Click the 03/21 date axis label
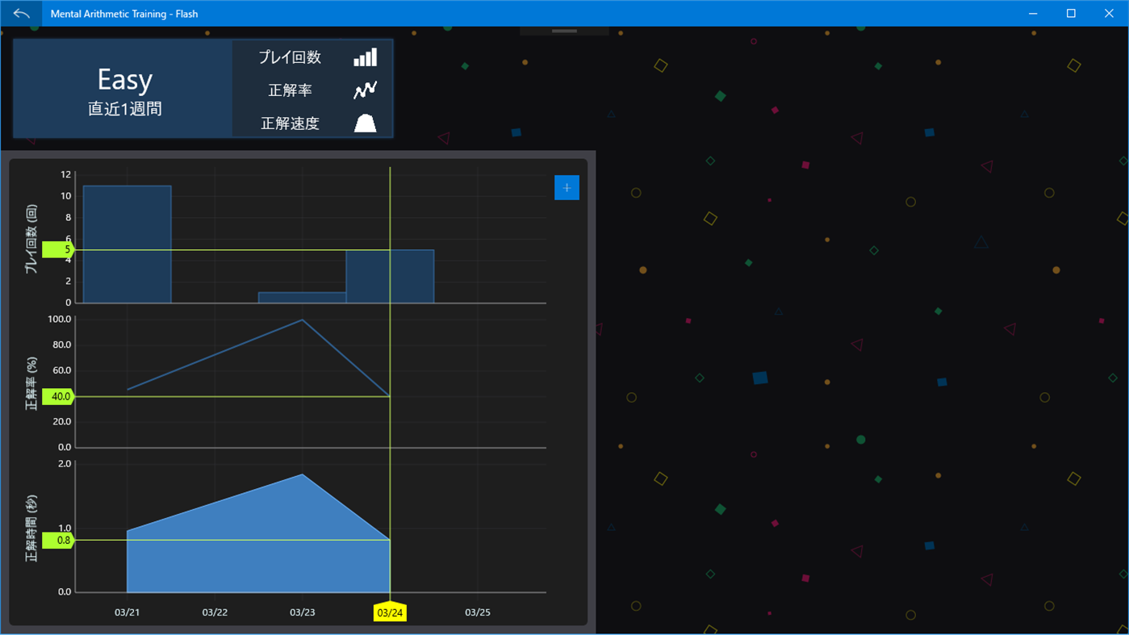 pyautogui.click(x=127, y=612)
